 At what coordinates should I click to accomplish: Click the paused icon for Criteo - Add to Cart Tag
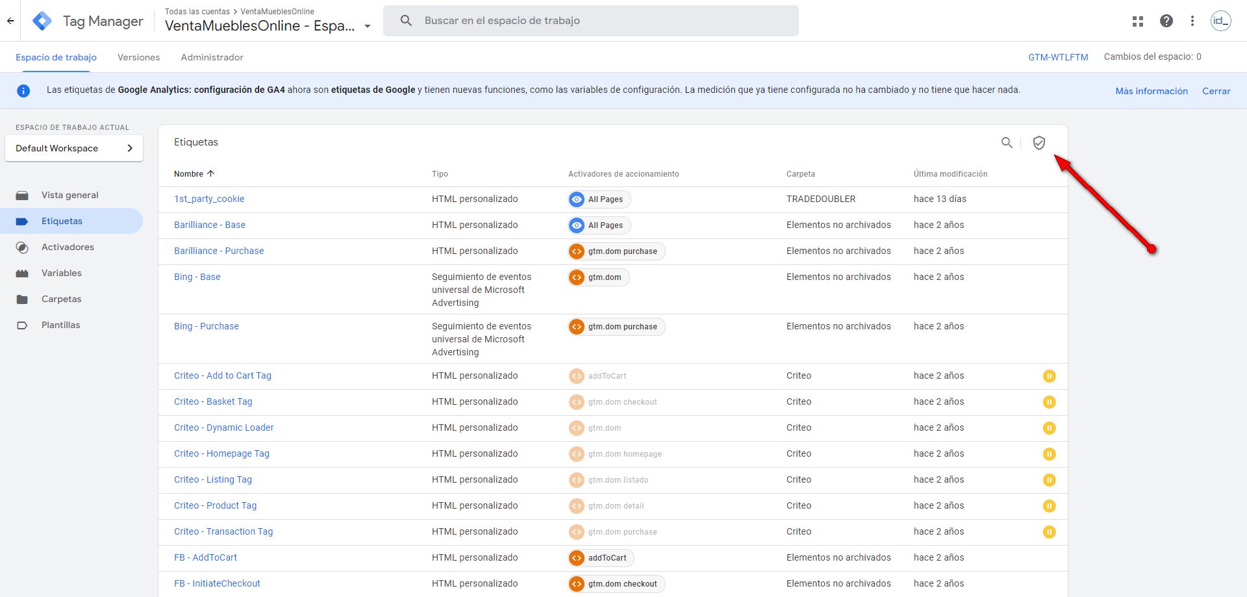(1049, 376)
